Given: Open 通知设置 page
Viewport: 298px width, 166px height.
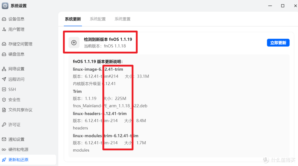Looking at the screenshot, I should (16, 139).
